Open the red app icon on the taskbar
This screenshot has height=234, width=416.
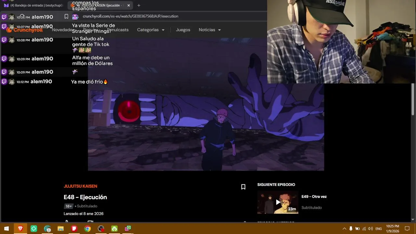pos(74,229)
